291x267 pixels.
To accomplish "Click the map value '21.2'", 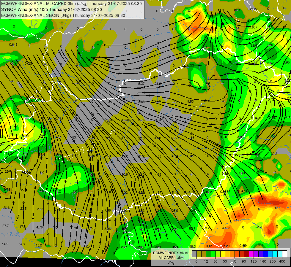I will point(158,84).
